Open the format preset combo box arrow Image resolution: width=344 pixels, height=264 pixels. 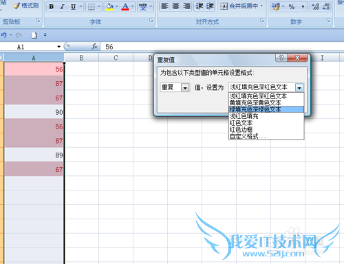click(299, 87)
